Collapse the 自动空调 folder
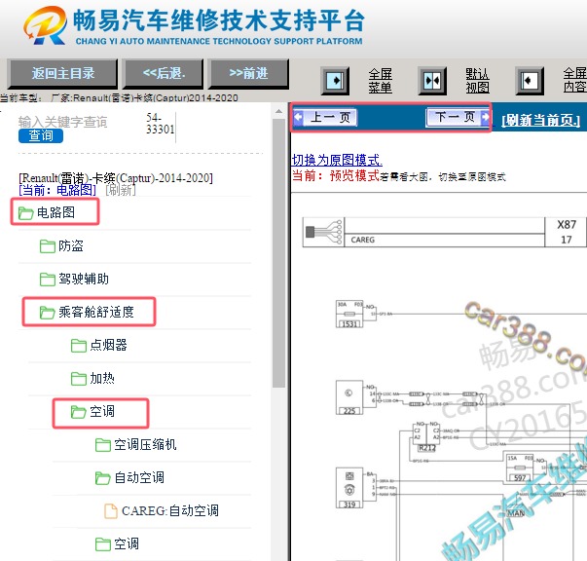Image resolution: width=587 pixels, height=561 pixels. click(x=139, y=477)
